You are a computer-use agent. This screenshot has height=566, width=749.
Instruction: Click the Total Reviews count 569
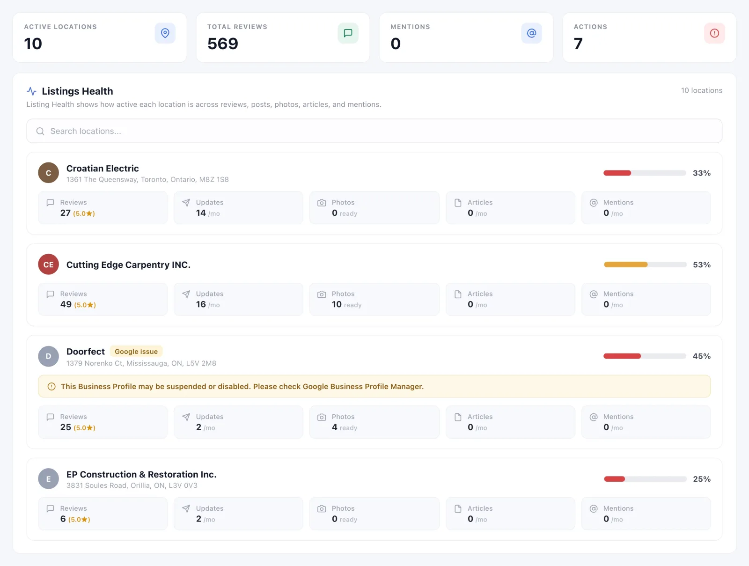[223, 44]
